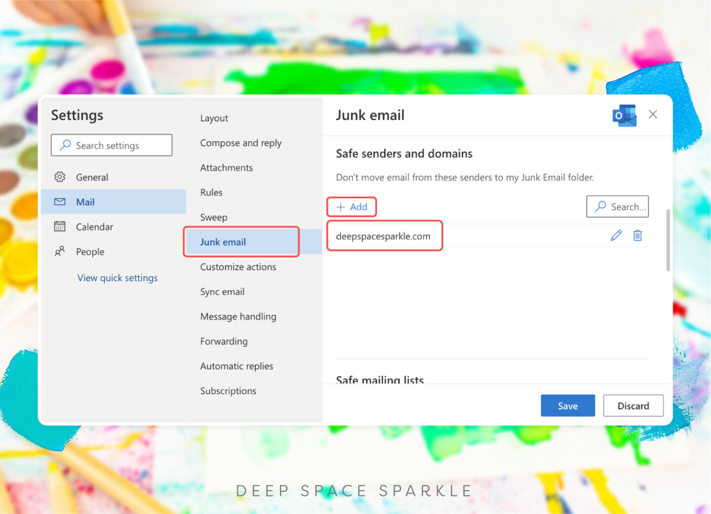Click the plus icon next to Add
The width and height of the screenshot is (711, 514).
pos(341,207)
